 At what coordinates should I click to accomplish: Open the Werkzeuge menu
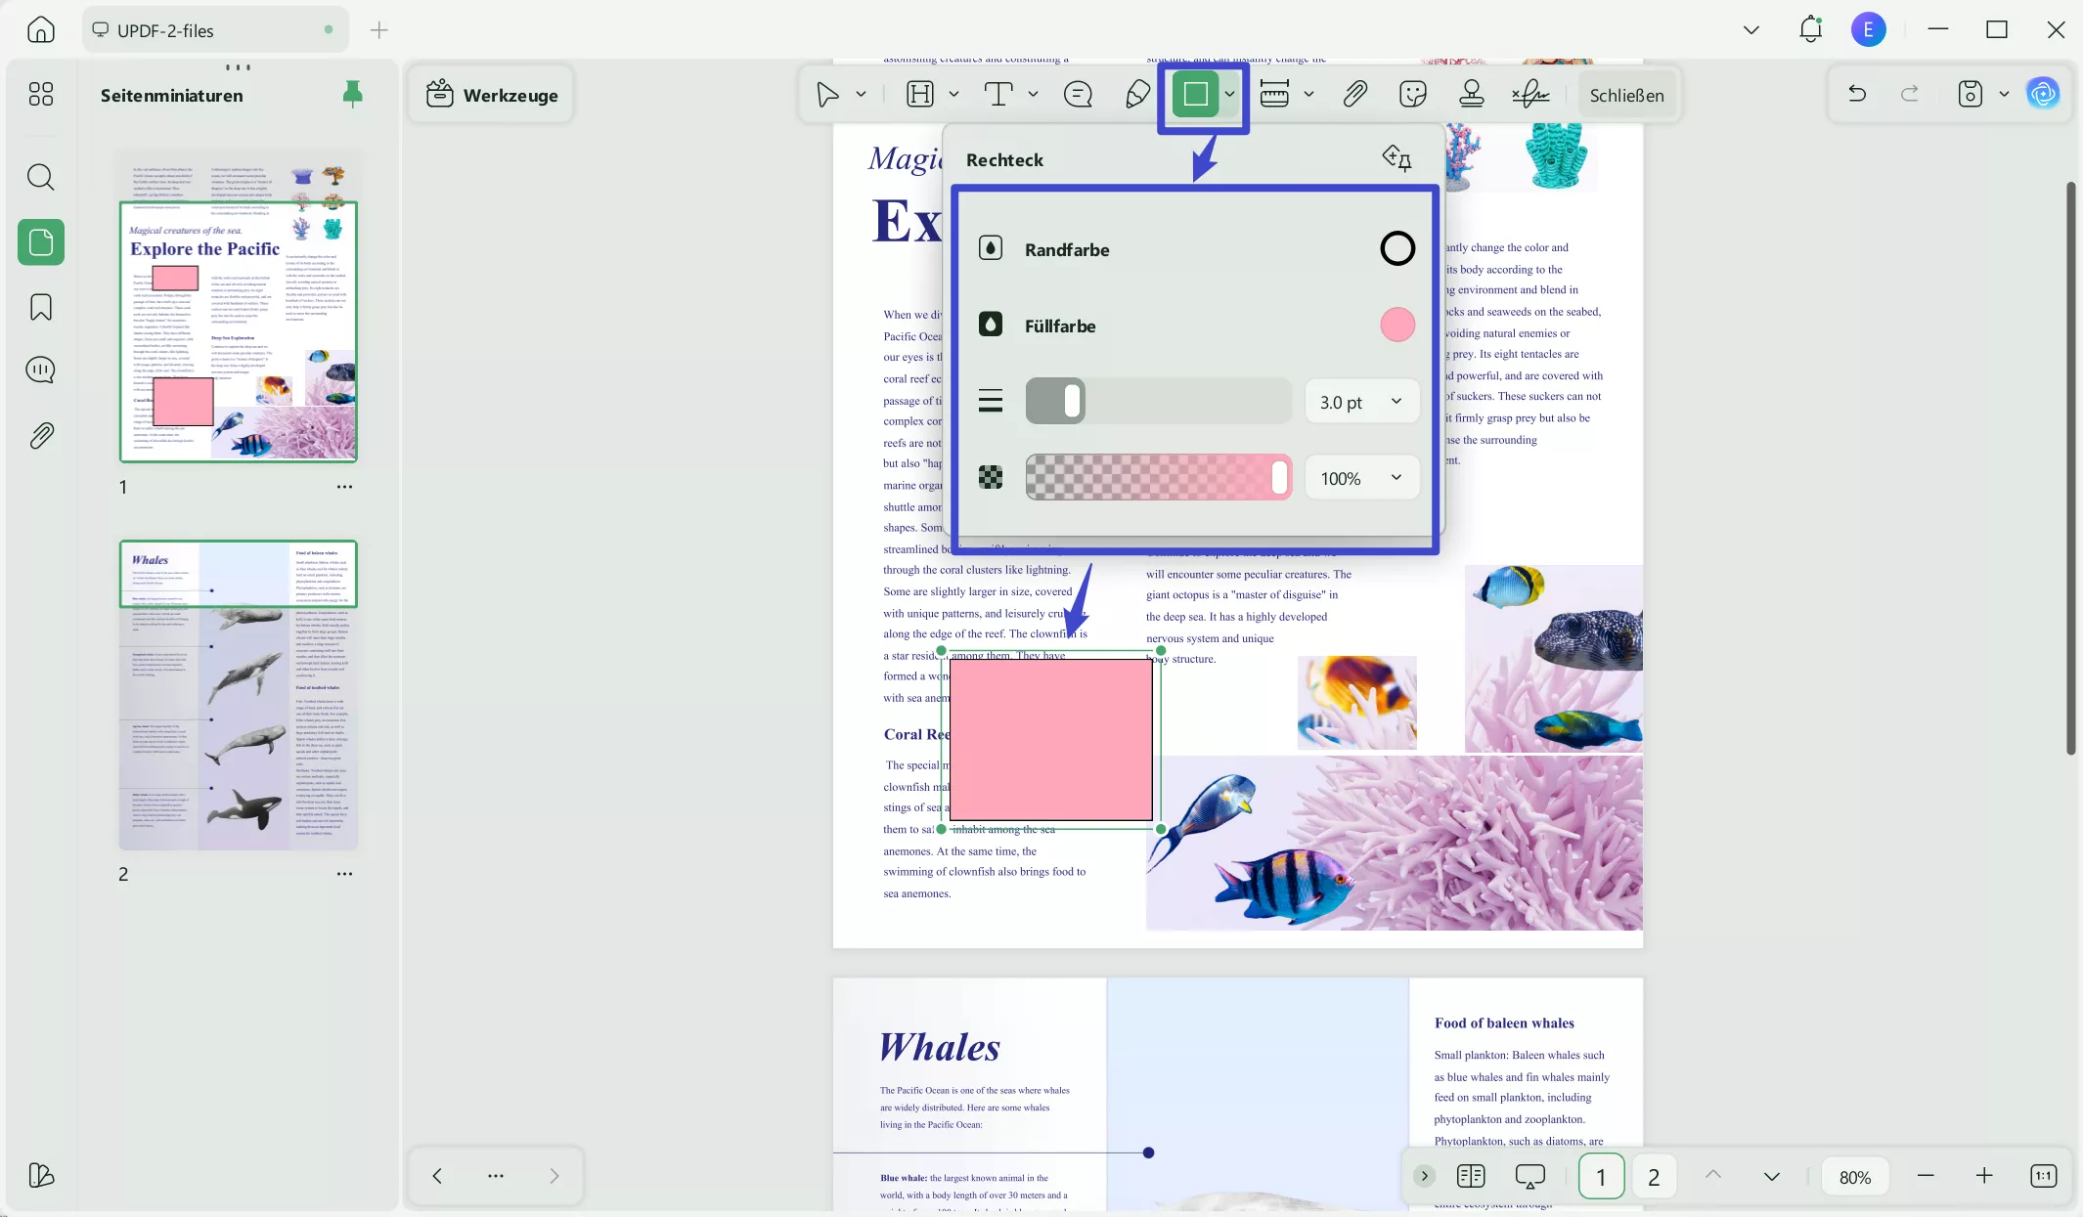click(492, 95)
